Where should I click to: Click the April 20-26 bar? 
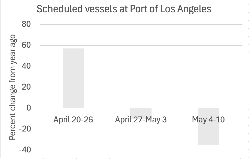click(73, 78)
